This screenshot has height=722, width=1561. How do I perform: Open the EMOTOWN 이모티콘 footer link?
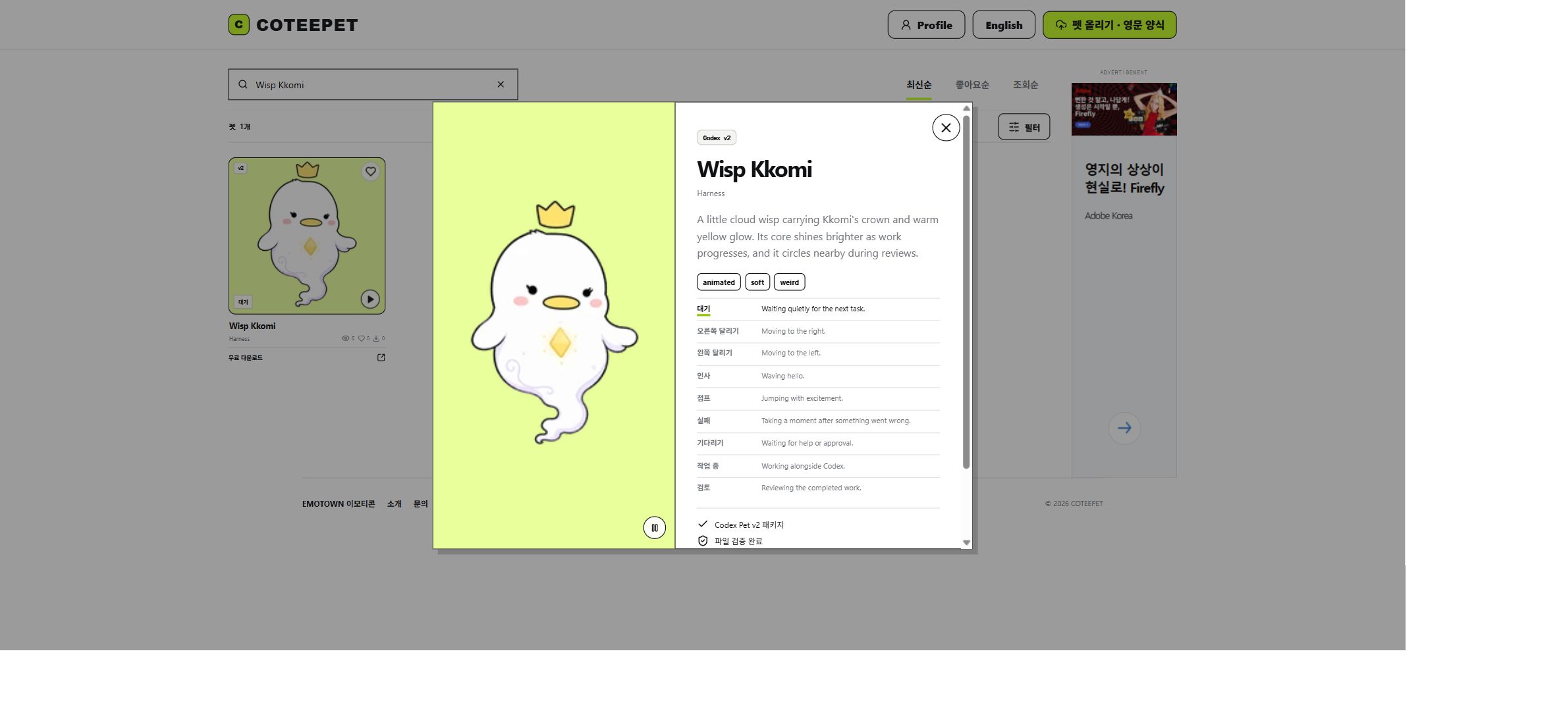click(x=339, y=504)
